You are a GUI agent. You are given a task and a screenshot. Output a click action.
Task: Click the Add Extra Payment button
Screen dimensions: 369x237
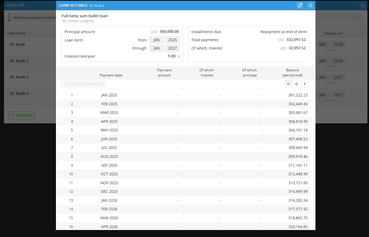pyautogui.click(x=83, y=84)
